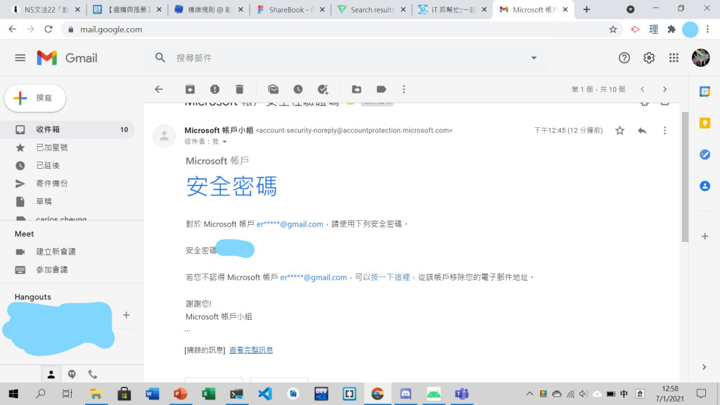Apply a label to this email
Image resolution: width=720 pixels, height=405 pixels.
[x=381, y=89]
